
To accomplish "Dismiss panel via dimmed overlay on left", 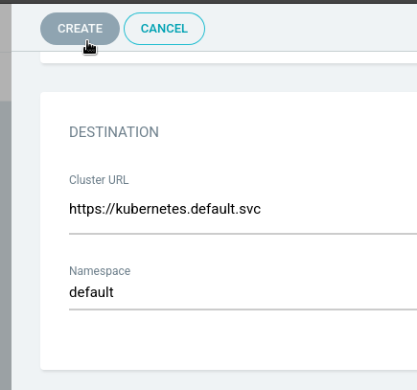I will point(6,242).
